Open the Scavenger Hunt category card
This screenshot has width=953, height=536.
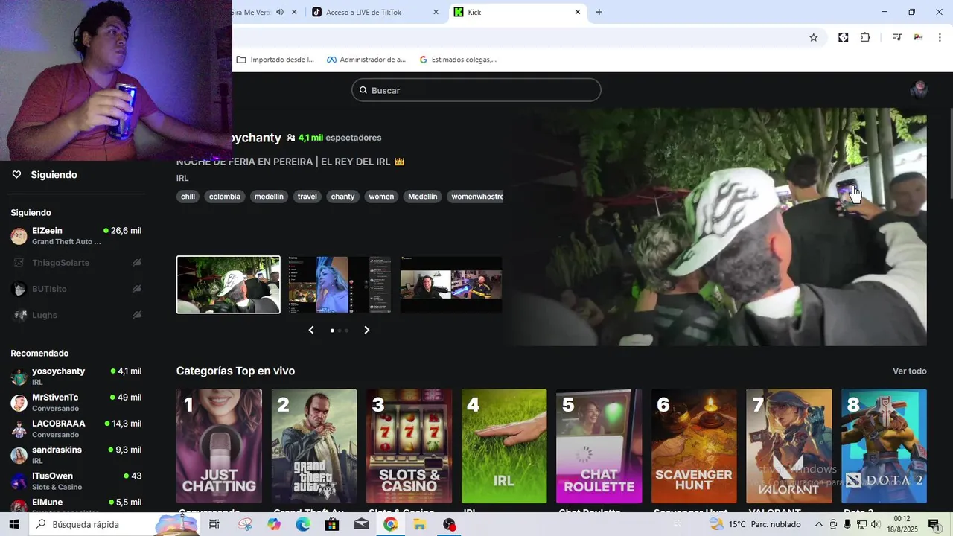pyautogui.click(x=694, y=446)
